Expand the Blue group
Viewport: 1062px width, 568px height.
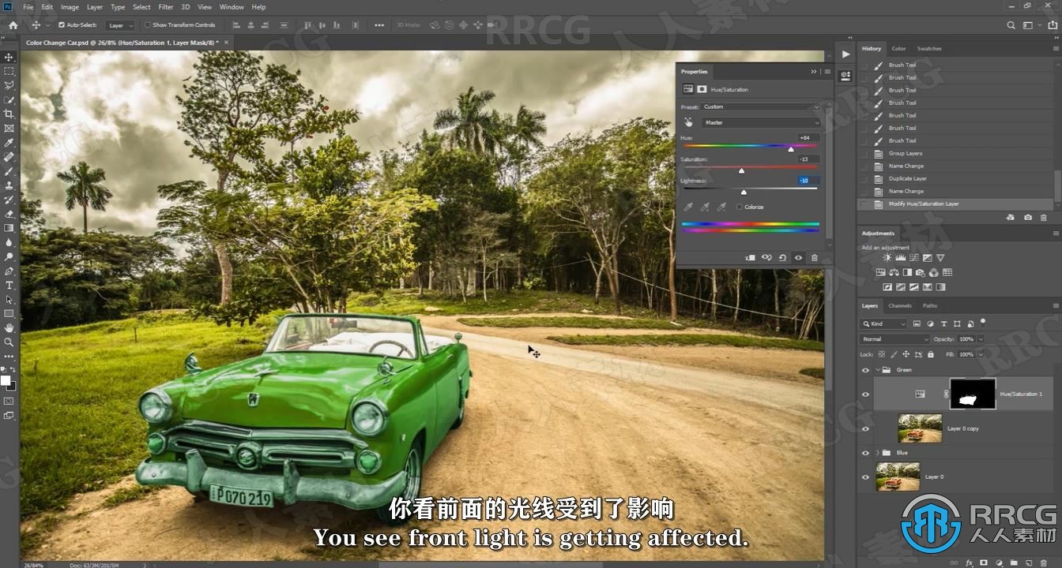click(878, 453)
